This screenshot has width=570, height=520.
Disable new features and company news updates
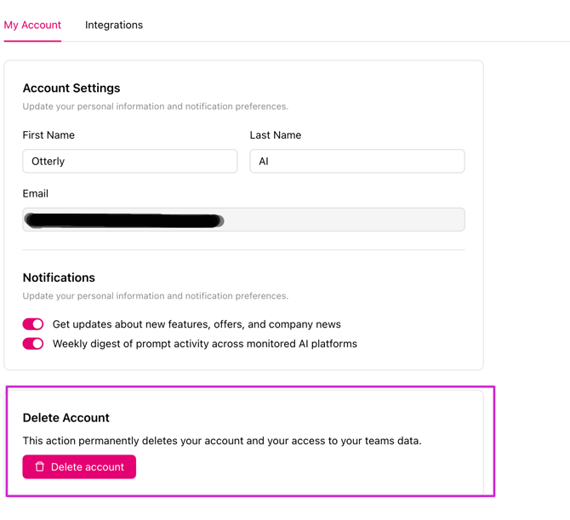(x=33, y=324)
